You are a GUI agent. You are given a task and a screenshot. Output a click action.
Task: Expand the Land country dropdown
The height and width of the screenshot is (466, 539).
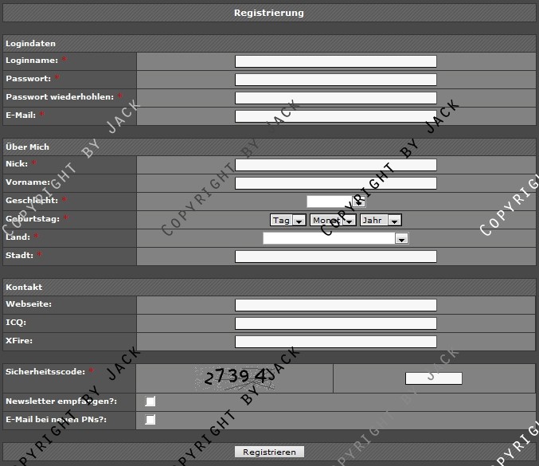(x=335, y=238)
